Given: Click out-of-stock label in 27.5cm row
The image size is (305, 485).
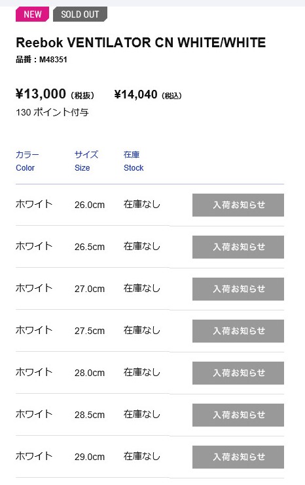Looking at the screenshot, I should click(142, 330).
